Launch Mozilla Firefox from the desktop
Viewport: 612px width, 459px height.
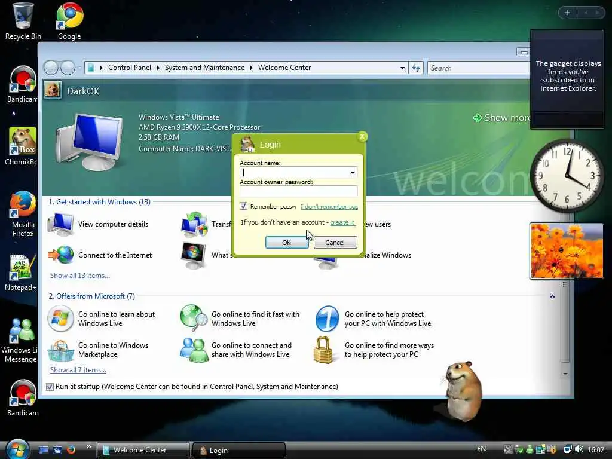pyautogui.click(x=23, y=214)
